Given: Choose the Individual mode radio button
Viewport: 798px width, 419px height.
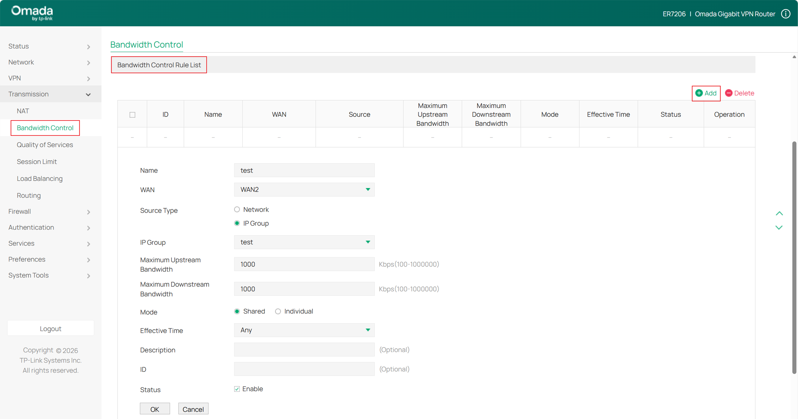Looking at the screenshot, I should (x=278, y=311).
